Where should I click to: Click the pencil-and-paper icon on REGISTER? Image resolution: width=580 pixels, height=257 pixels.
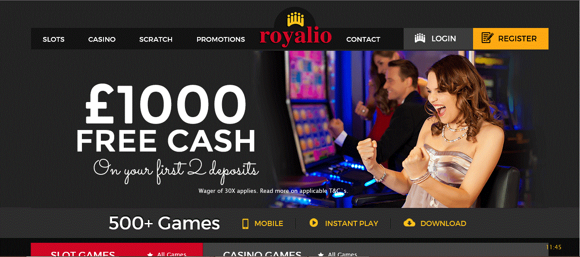[487, 38]
